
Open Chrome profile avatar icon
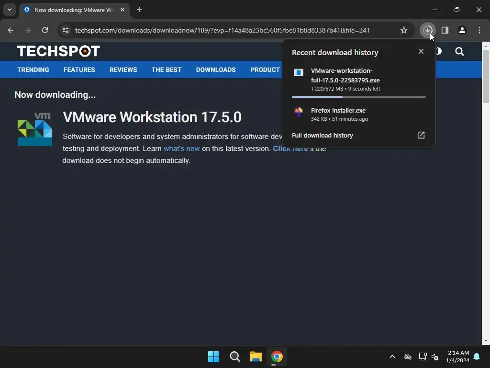(462, 30)
